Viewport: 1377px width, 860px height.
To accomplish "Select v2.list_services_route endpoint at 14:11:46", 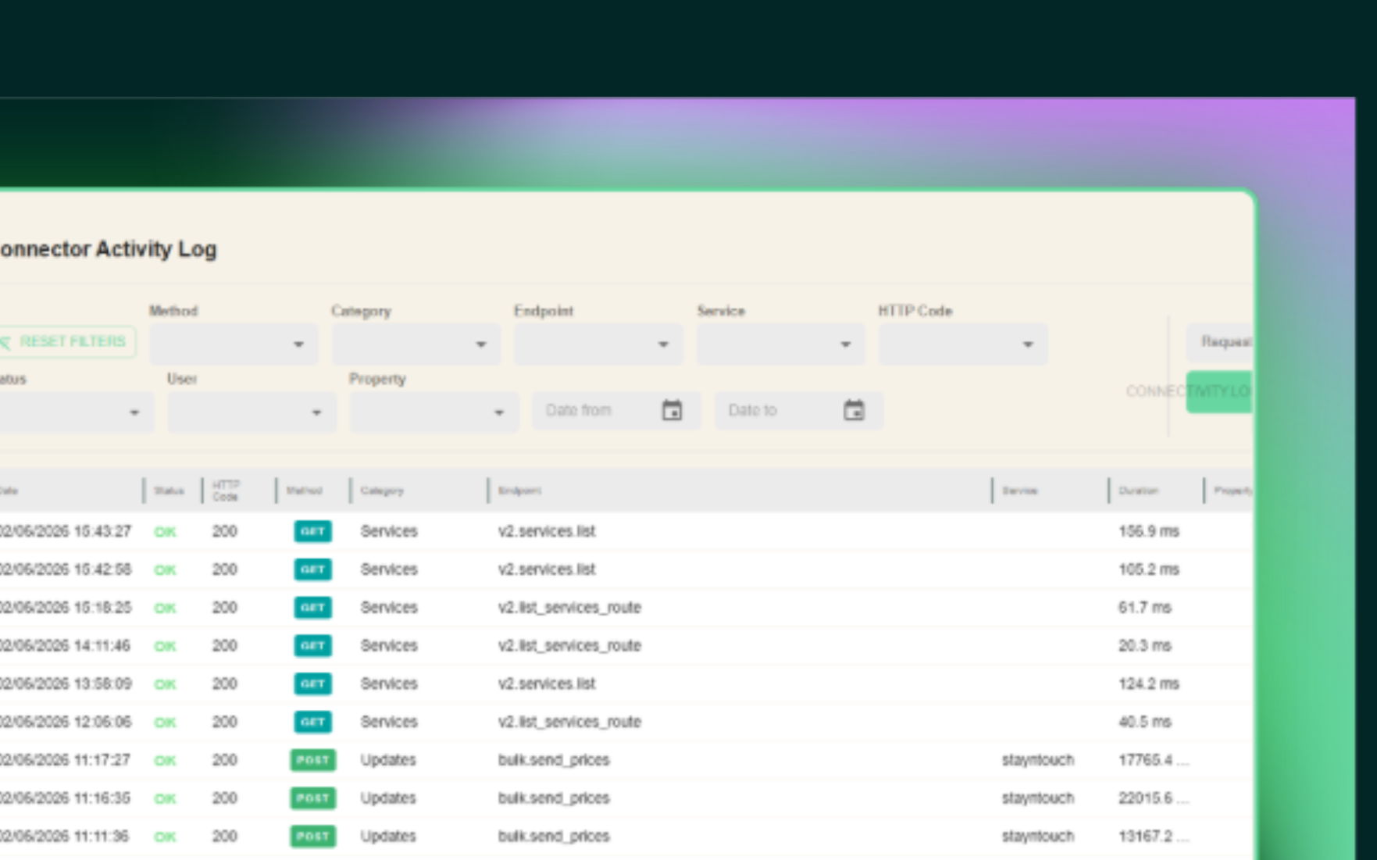I will click(x=569, y=646).
